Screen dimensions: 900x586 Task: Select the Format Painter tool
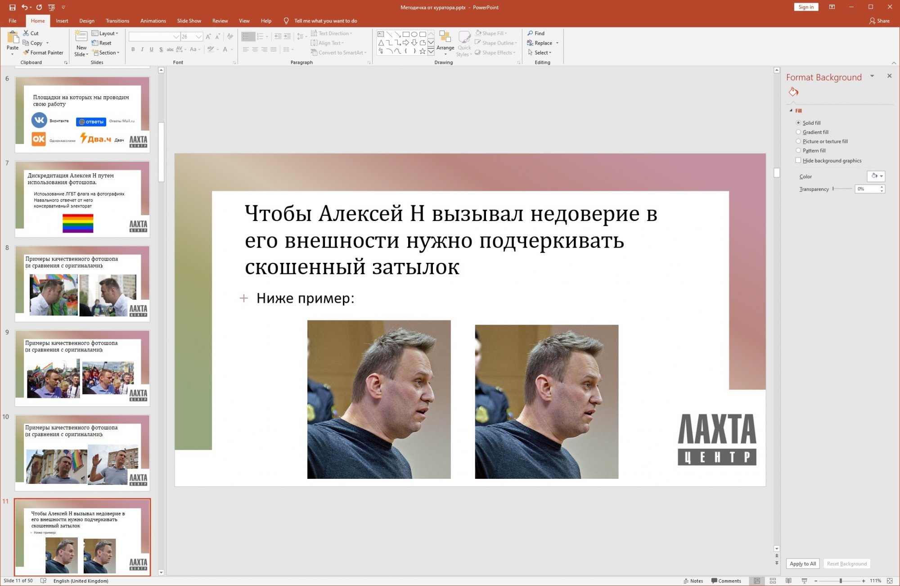coord(43,52)
